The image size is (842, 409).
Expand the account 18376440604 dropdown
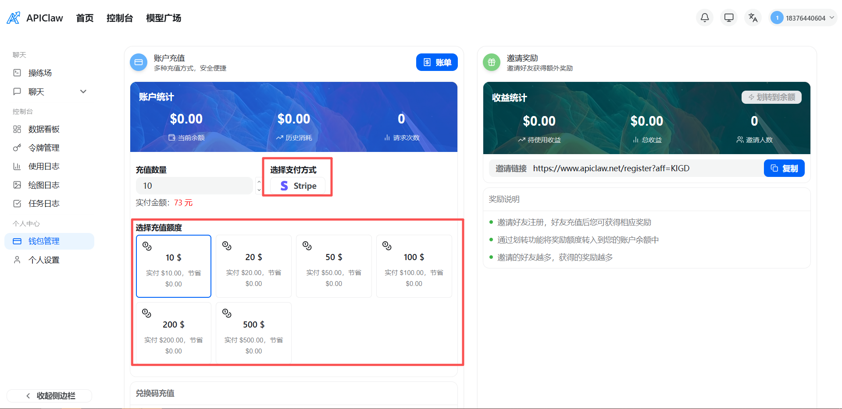[804, 18]
